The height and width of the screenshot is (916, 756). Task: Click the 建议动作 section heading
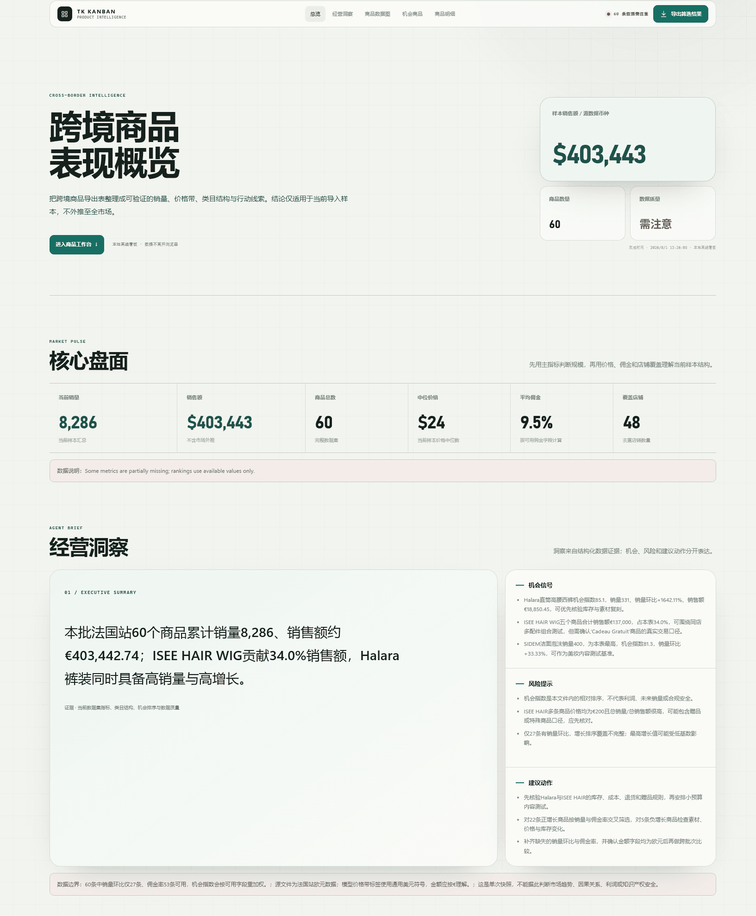pyautogui.click(x=540, y=783)
